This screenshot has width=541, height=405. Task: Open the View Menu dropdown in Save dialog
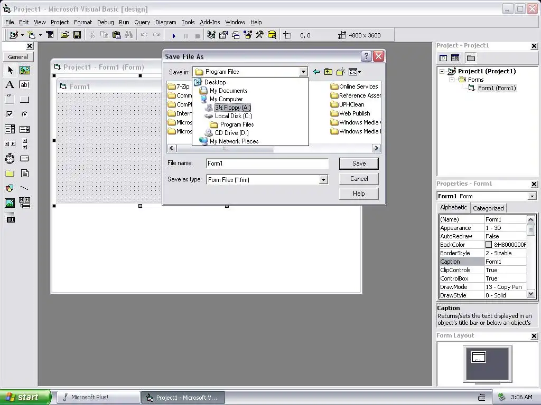(x=355, y=72)
